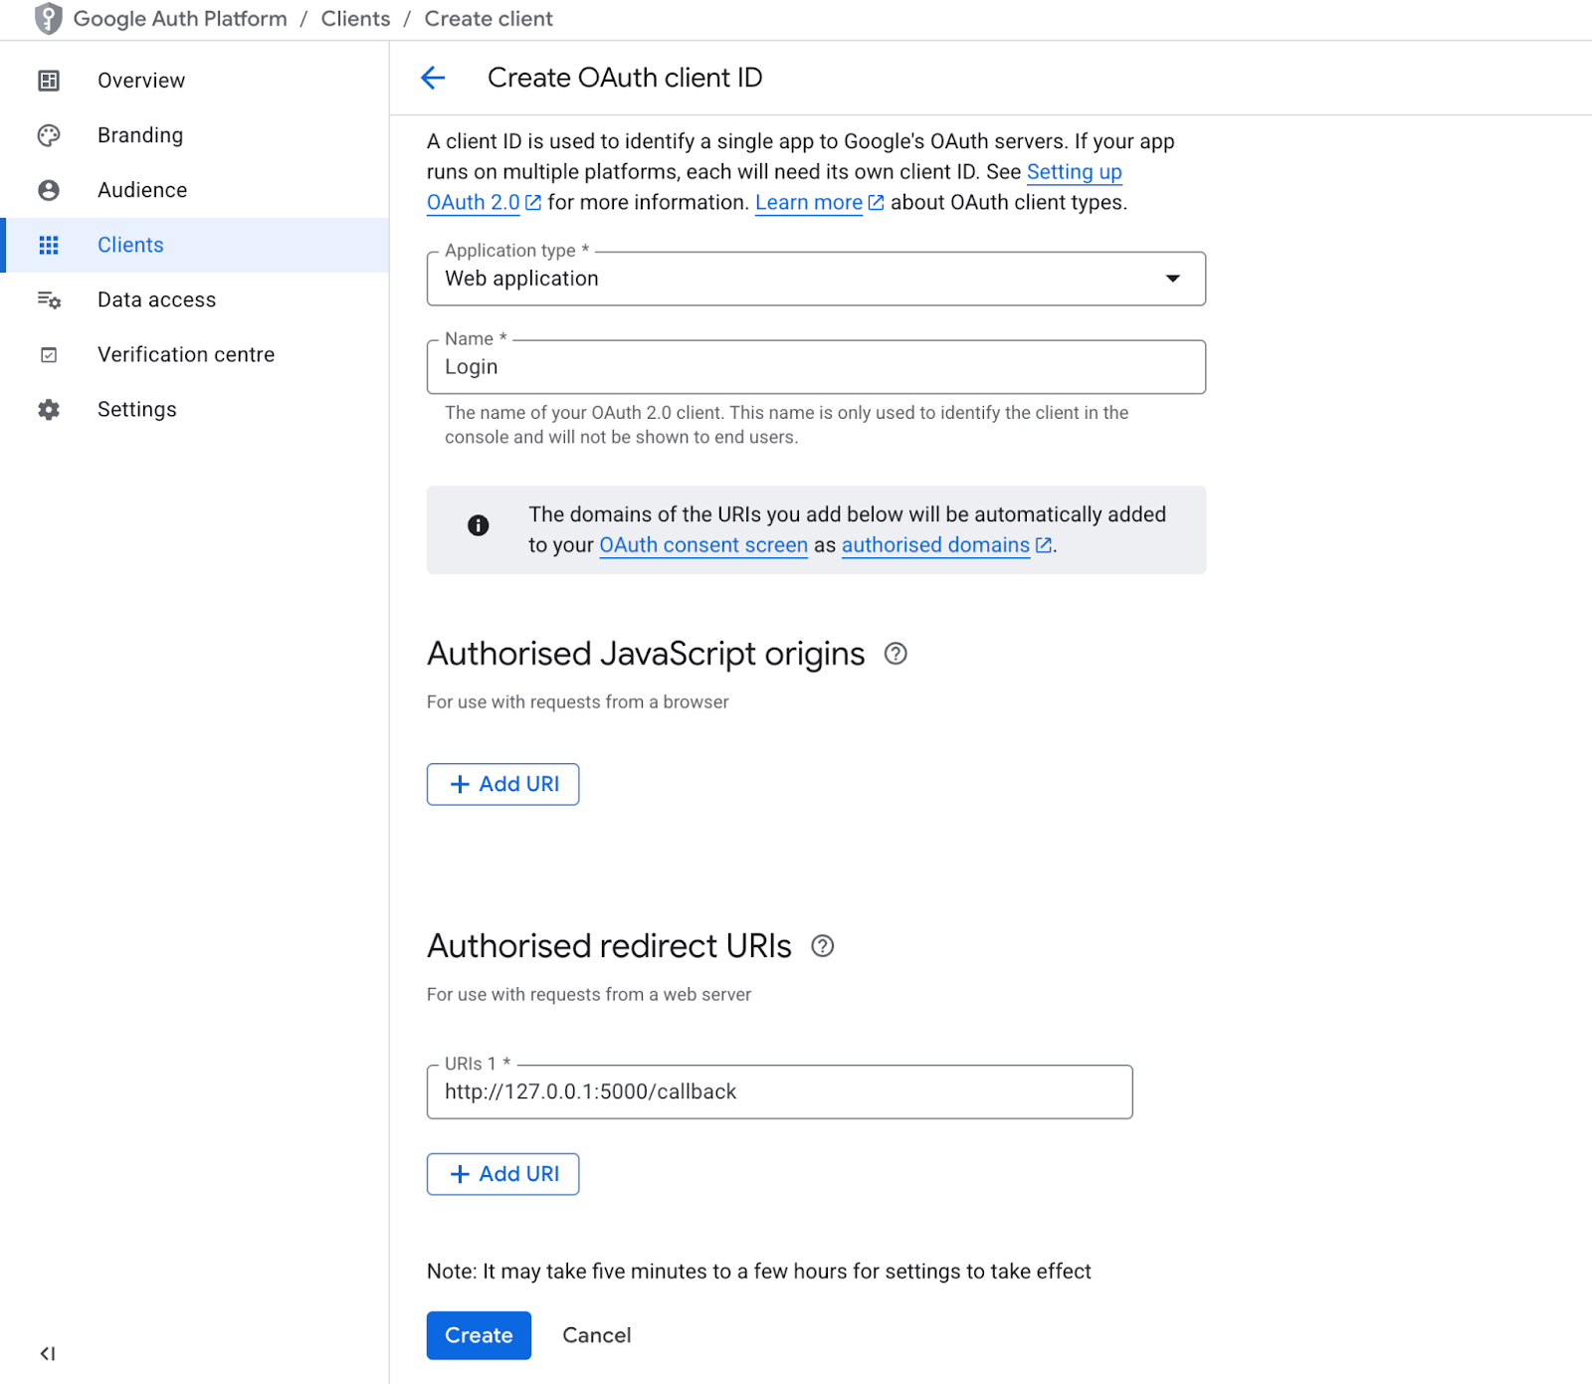This screenshot has height=1384, width=1592.
Task: Click the Google Auth Platform shield logo
Action: [48, 19]
